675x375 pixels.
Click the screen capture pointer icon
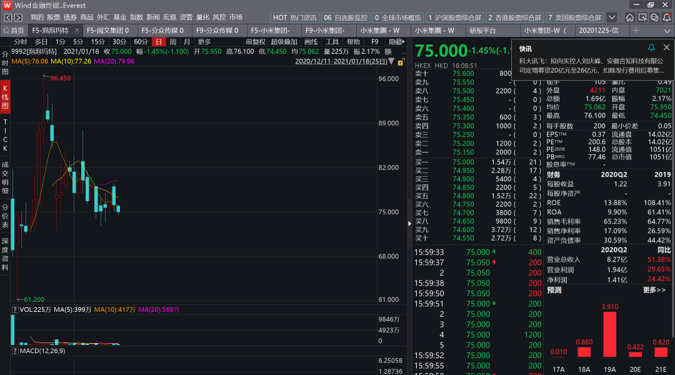[x=642, y=17]
